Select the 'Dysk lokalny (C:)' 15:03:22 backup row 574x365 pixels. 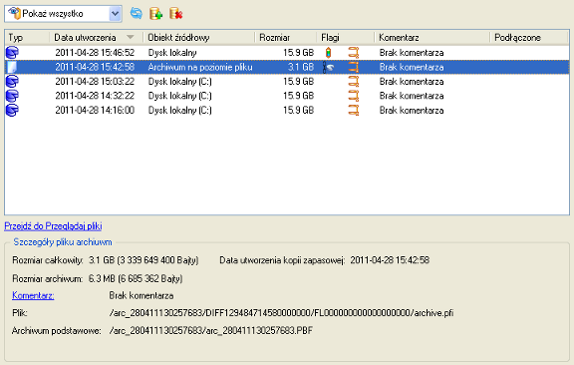[287, 82]
